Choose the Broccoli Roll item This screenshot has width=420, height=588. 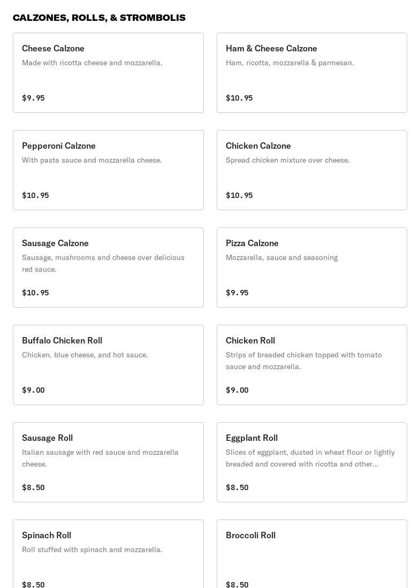[311, 554]
